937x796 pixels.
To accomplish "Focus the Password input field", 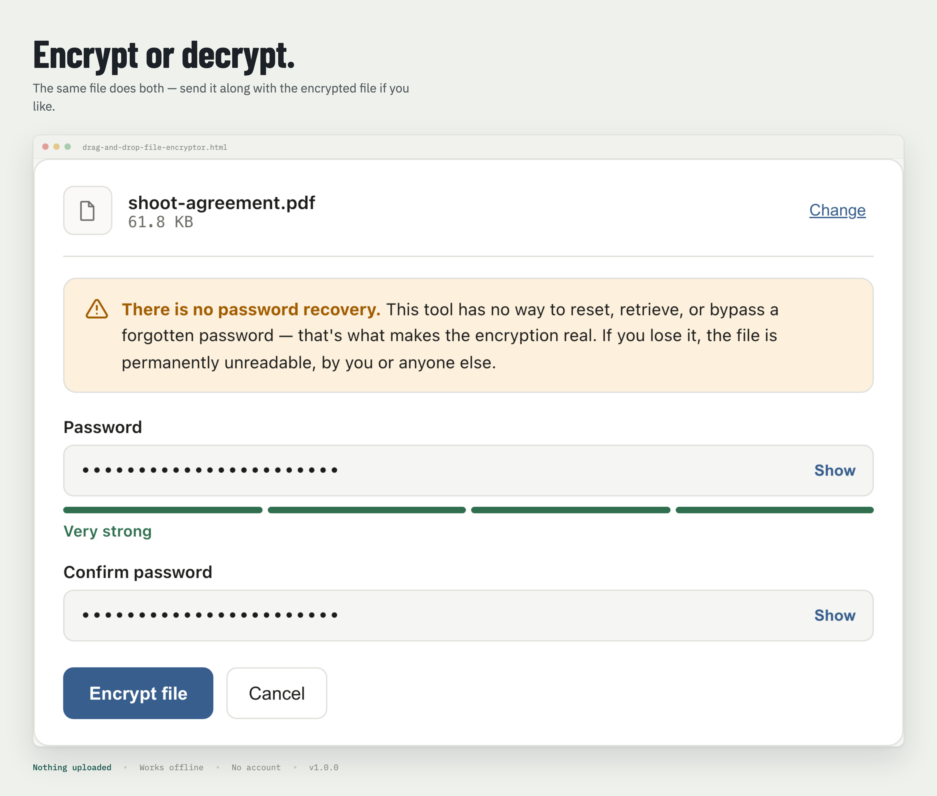I will coord(468,470).
